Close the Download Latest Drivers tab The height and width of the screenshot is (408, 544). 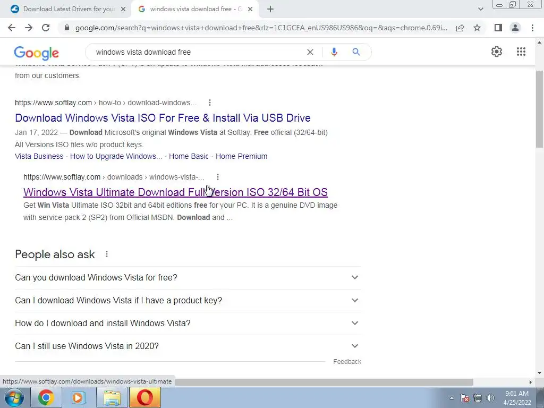click(123, 10)
